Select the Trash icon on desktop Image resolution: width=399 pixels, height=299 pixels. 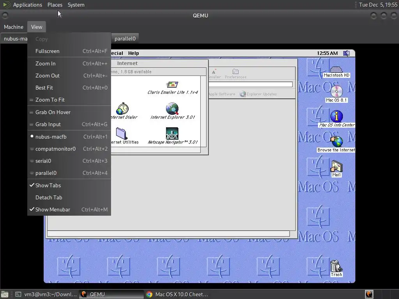pos(336,266)
